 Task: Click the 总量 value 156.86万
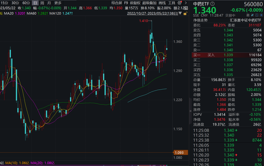click(x=218, y=80)
